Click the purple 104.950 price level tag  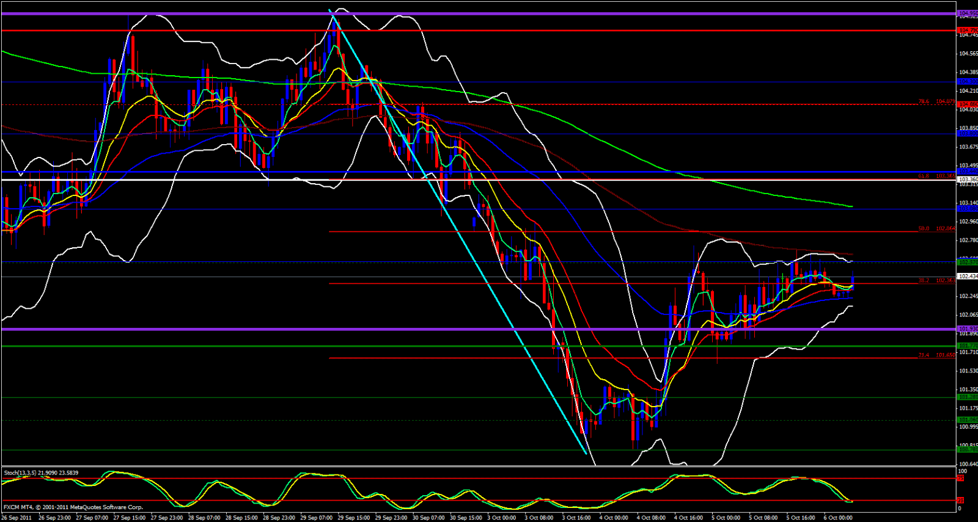point(968,13)
